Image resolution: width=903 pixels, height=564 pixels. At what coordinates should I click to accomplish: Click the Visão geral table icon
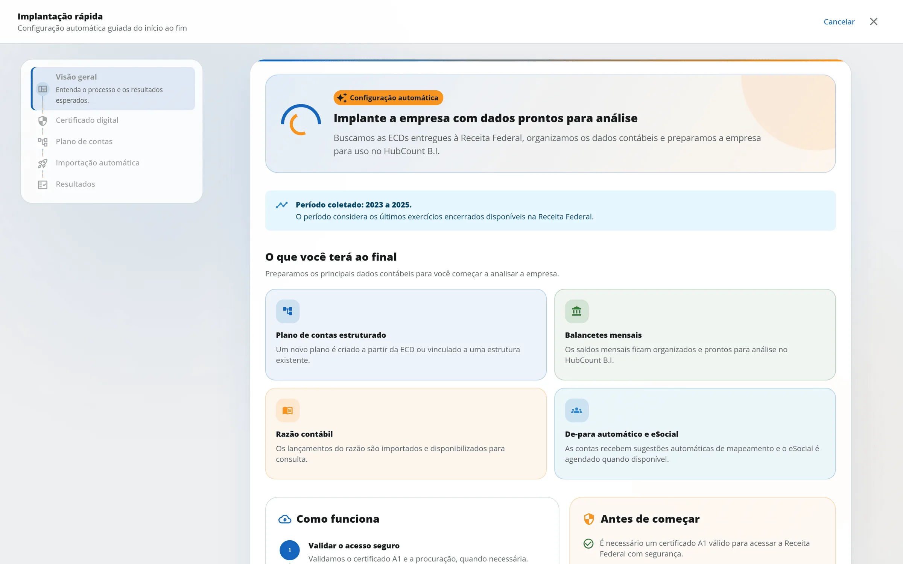(43, 89)
